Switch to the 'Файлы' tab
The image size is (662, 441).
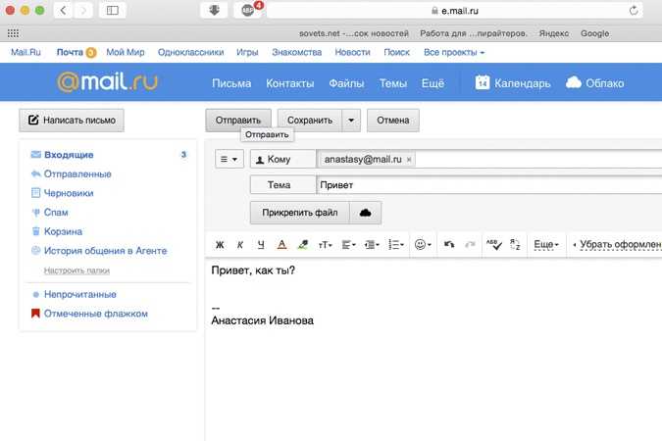pos(346,83)
